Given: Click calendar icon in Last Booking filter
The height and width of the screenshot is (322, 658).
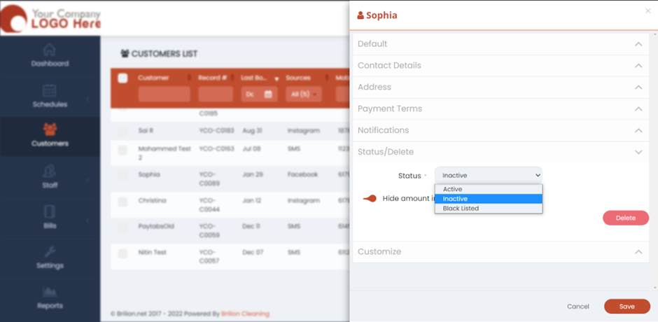Looking at the screenshot, I should [x=267, y=94].
